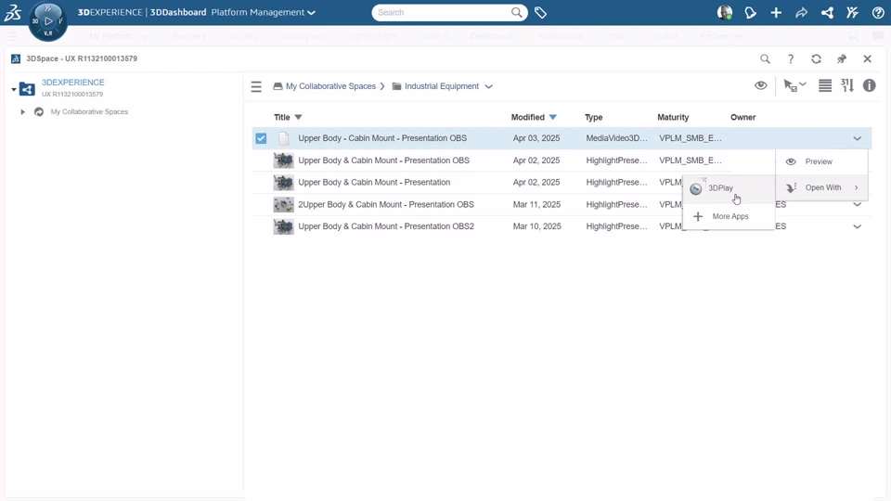891x501 pixels.
Task: Click the Mar 11, 2025 date cell
Action: 536,204
